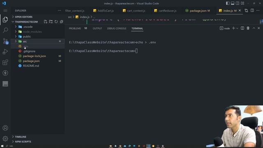This screenshot has height=148, width=263.
Task: Click the src breadcrumb segment
Action: (70, 17)
